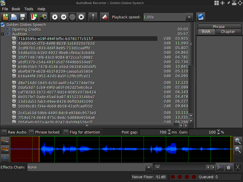
Task: Open the File menu
Action: click(x=5, y=9)
